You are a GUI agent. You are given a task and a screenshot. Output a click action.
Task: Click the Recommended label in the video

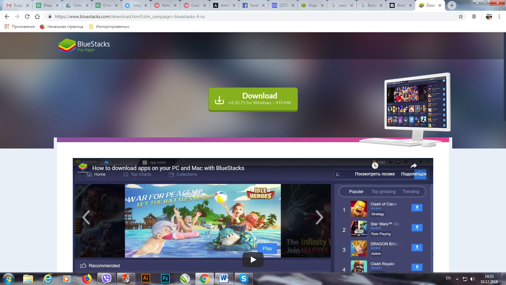pyautogui.click(x=104, y=266)
